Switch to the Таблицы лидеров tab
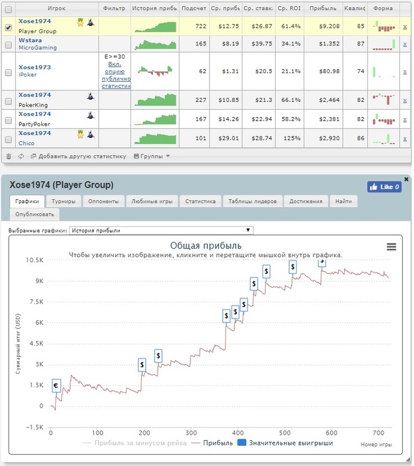The height and width of the screenshot is (466, 414). (x=252, y=201)
